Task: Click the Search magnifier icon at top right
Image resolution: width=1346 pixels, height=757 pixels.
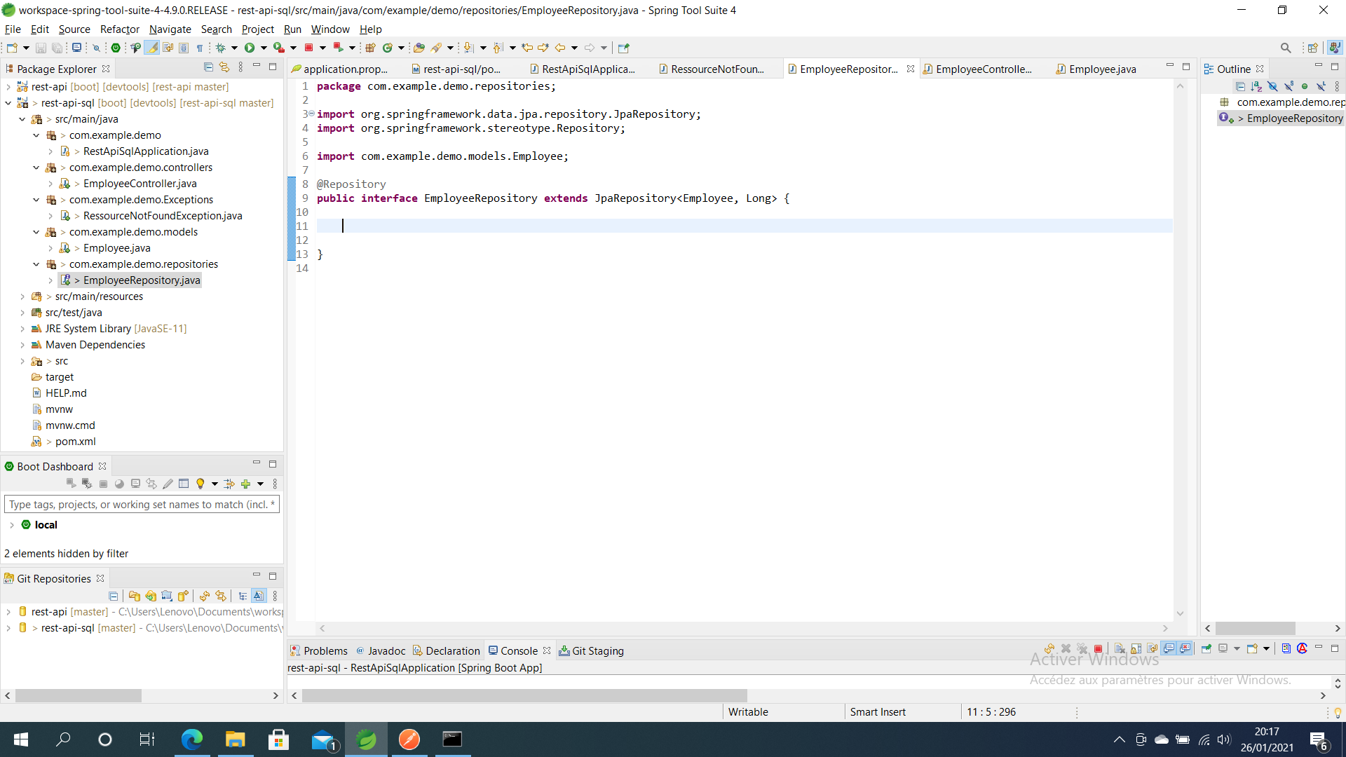Action: pyautogui.click(x=1286, y=48)
